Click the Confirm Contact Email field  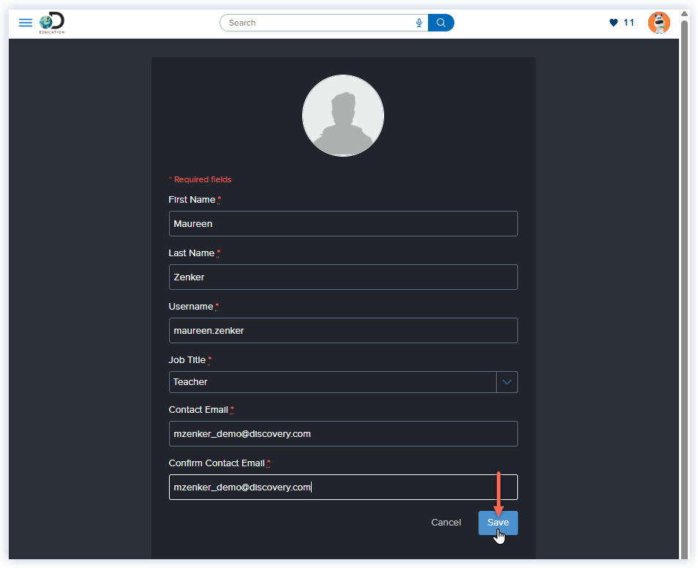(x=343, y=487)
